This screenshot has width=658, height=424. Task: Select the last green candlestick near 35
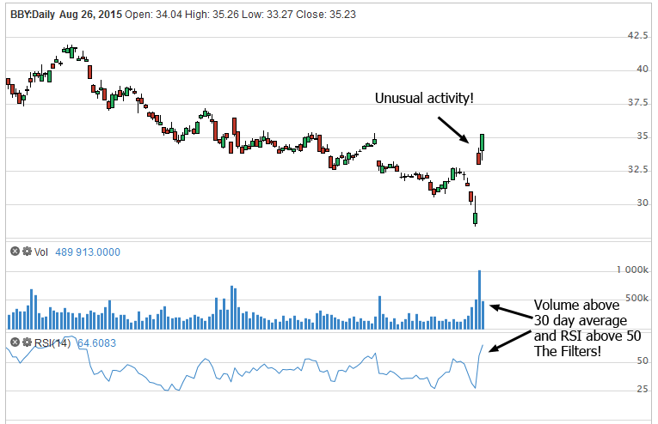(x=483, y=142)
